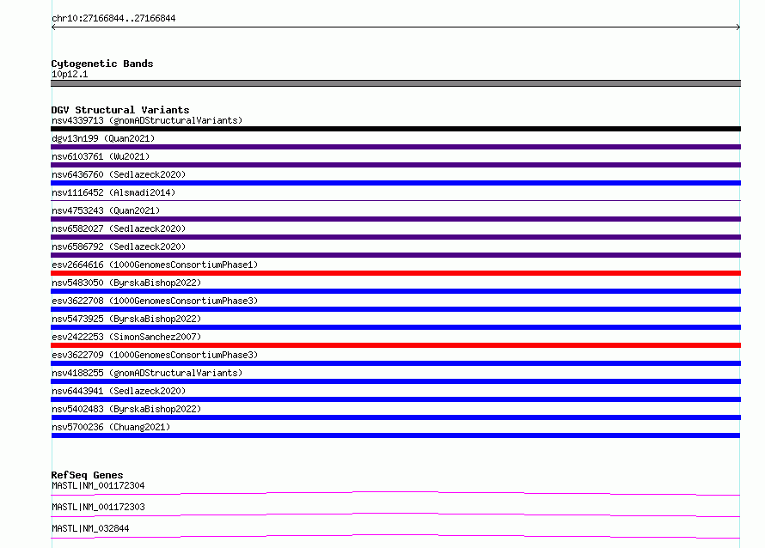Open variant nsv6586792 (Sedlazeck2020) label

pos(119,247)
